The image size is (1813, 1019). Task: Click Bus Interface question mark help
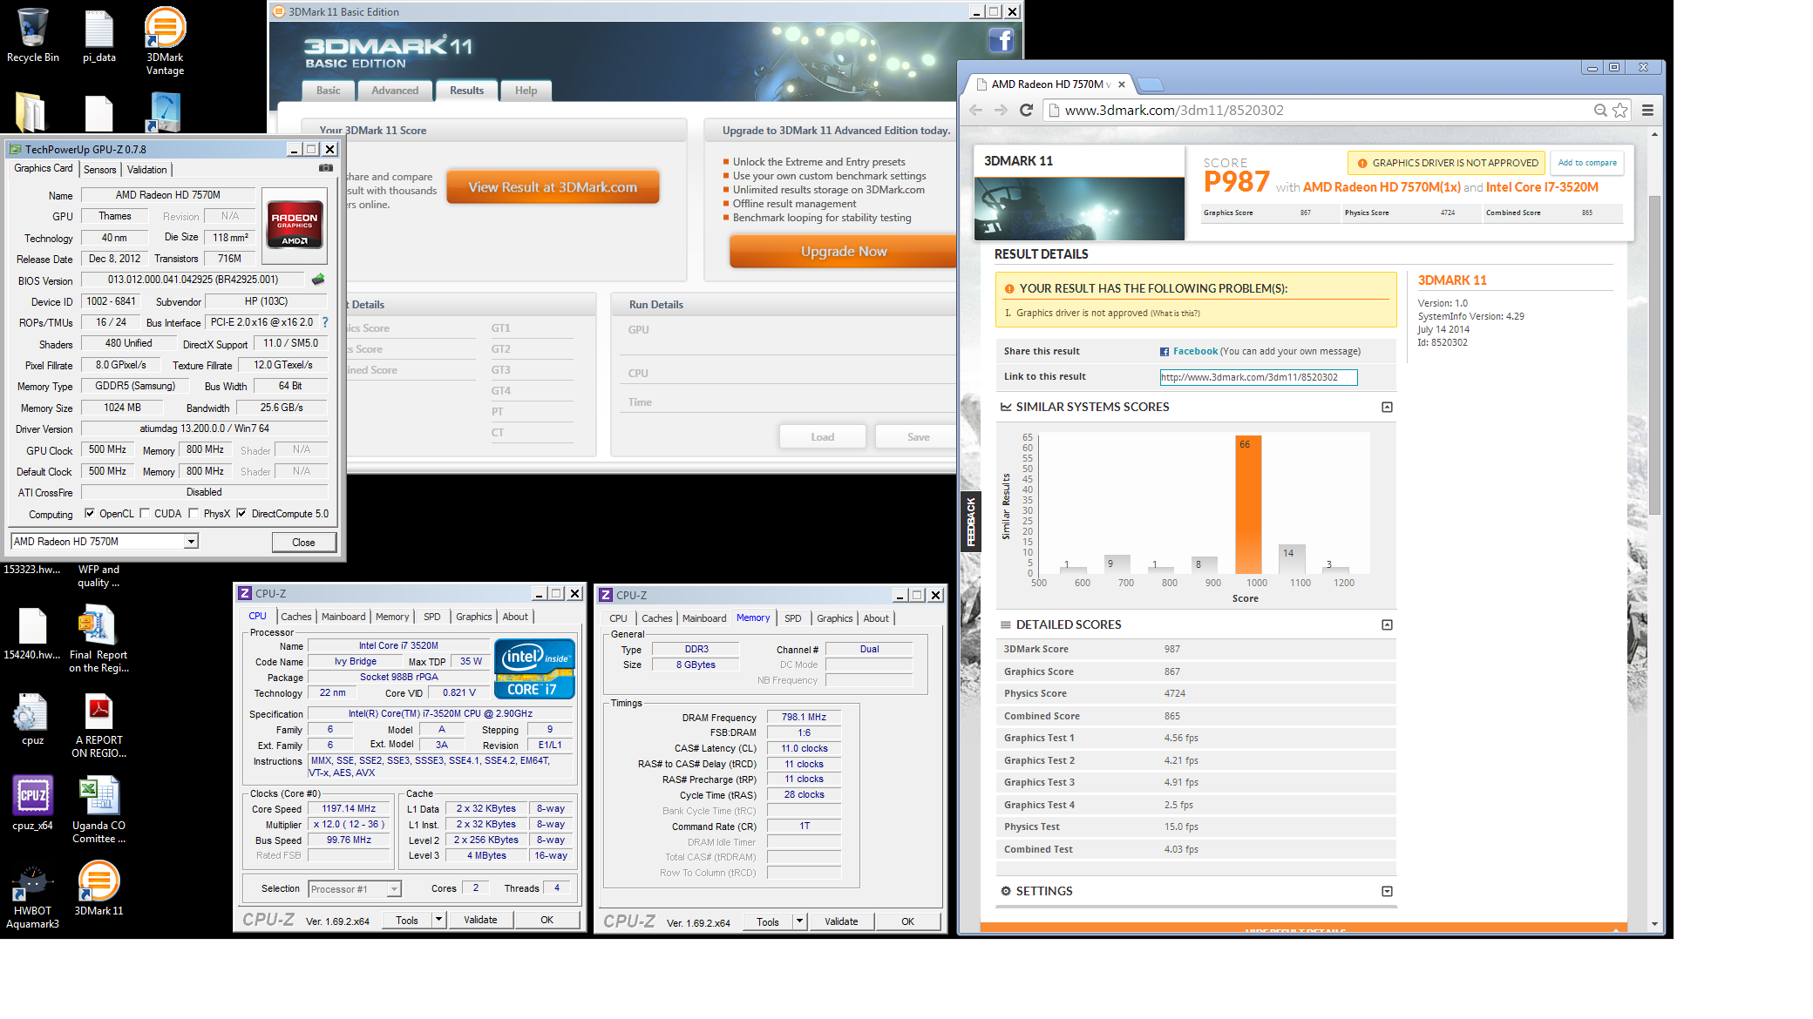click(325, 322)
